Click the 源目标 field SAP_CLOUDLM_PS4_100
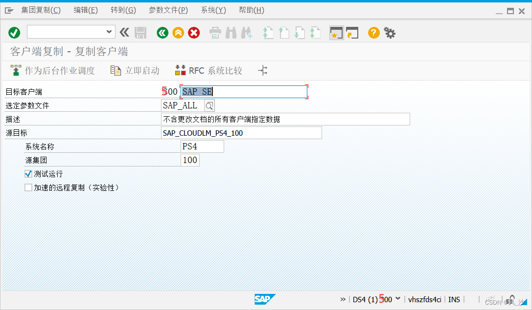This screenshot has height=310, width=532. [241, 133]
